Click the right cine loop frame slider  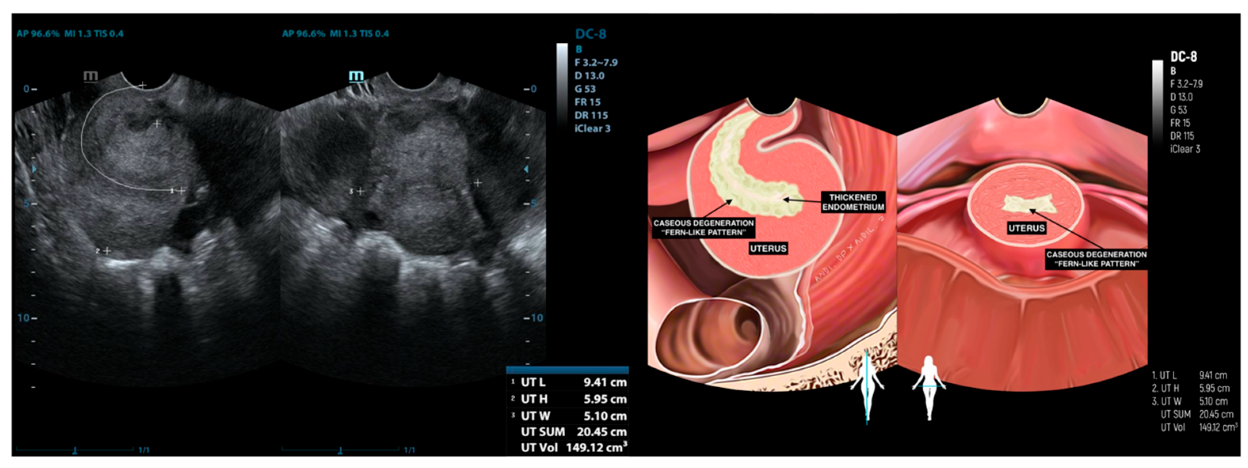click(x=341, y=450)
